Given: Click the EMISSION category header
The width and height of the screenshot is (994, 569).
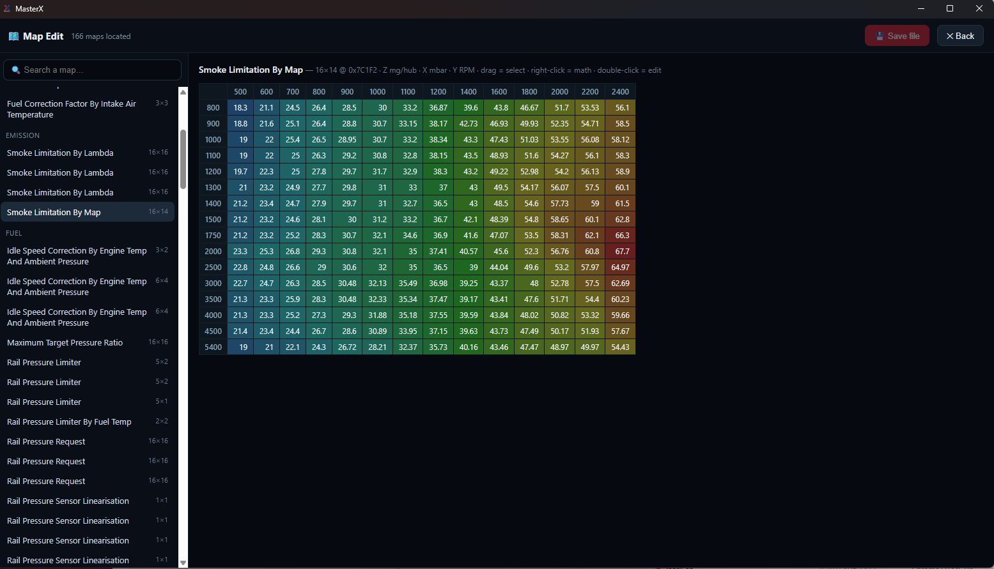Looking at the screenshot, I should coord(23,135).
